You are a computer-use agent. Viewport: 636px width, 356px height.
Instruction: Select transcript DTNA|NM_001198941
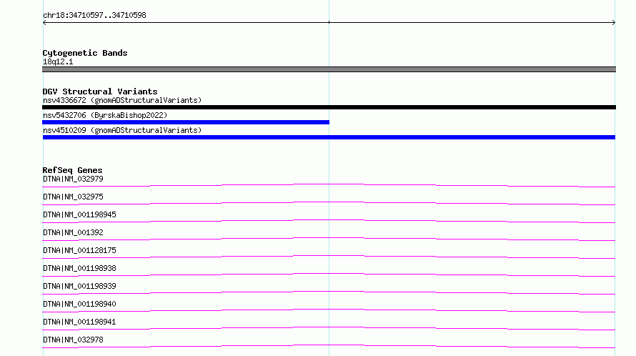pos(79,322)
